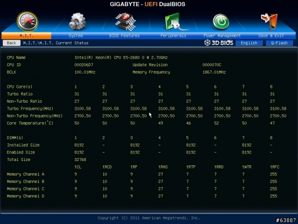Select Memory Channel A tRFC value 255
Screen dimensions: 298x224
[x=273, y=174]
